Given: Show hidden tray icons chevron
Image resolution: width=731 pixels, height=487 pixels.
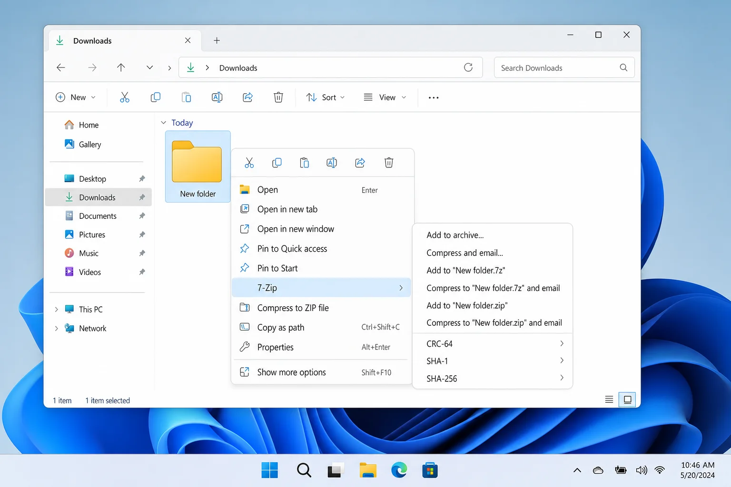Looking at the screenshot, I should pos(577,470).
